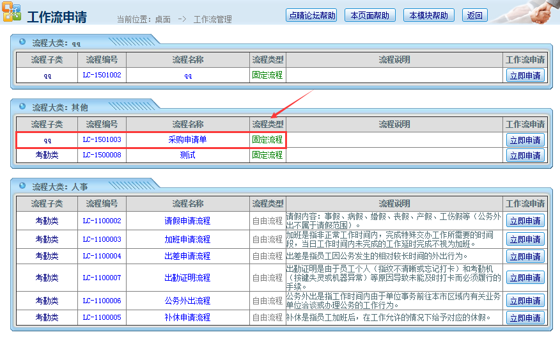The width and height of the screenshot is (560, 339).
Task: Open 点睛论坛帮助 help button
Action: (311, 15)
